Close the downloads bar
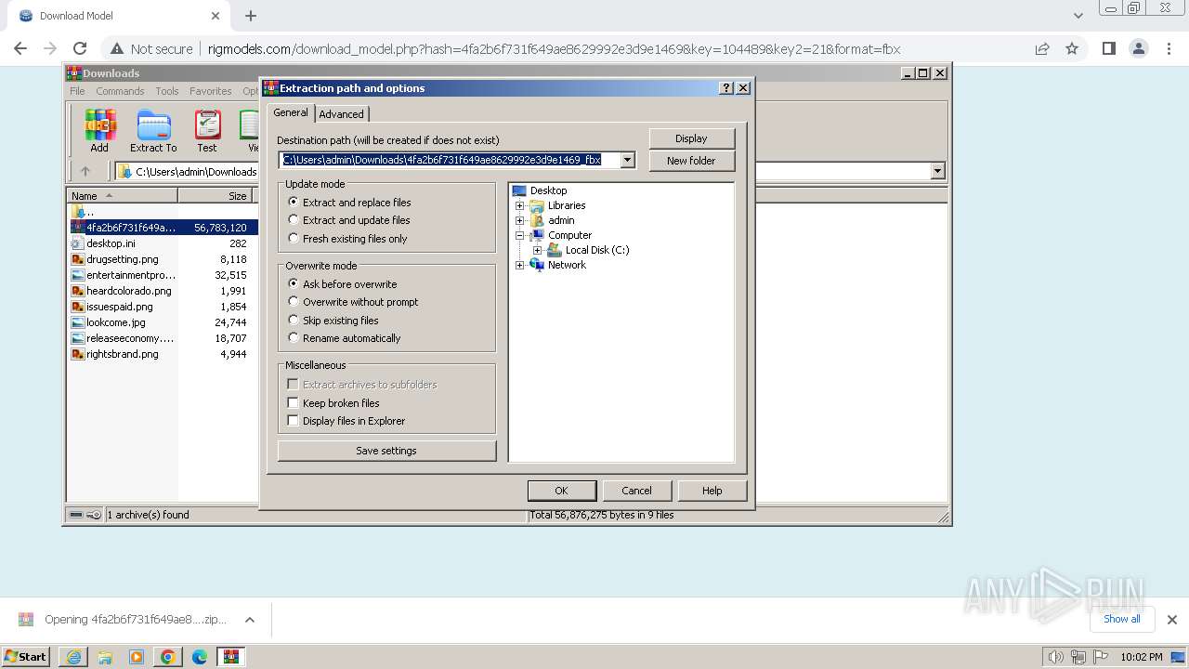This screenshot has width=1189, height=669. click(1172, 620)
